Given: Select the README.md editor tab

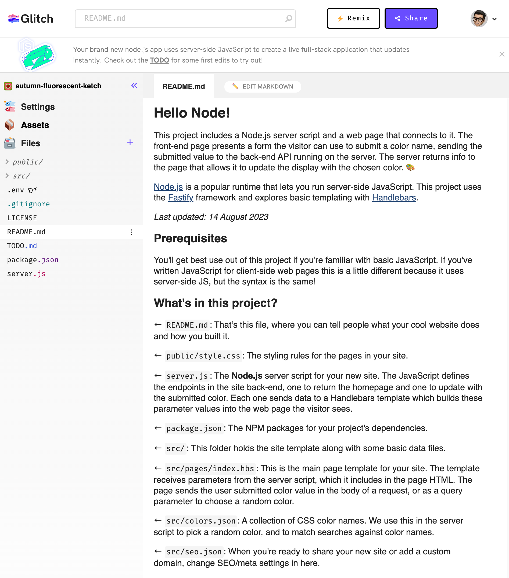Looking at the screenshot, I should (x=184, y=86).
